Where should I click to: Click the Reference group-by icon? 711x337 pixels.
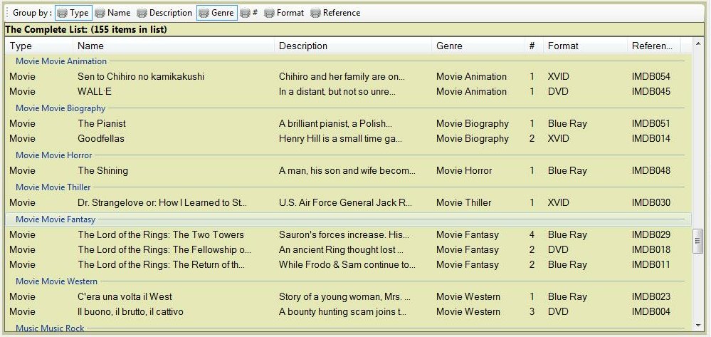[x=316, y=13]
